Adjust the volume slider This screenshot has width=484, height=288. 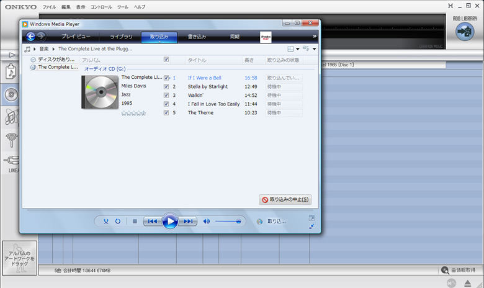(x=228, y=222)
